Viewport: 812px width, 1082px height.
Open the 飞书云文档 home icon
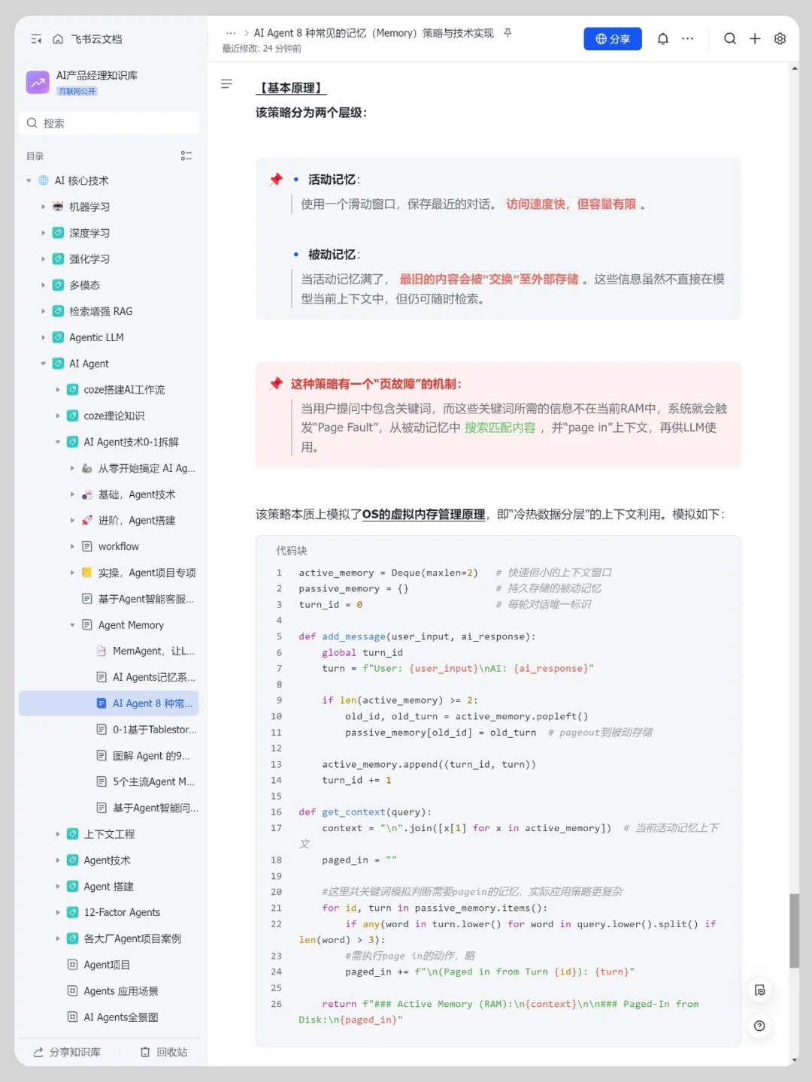pos(58,39)
